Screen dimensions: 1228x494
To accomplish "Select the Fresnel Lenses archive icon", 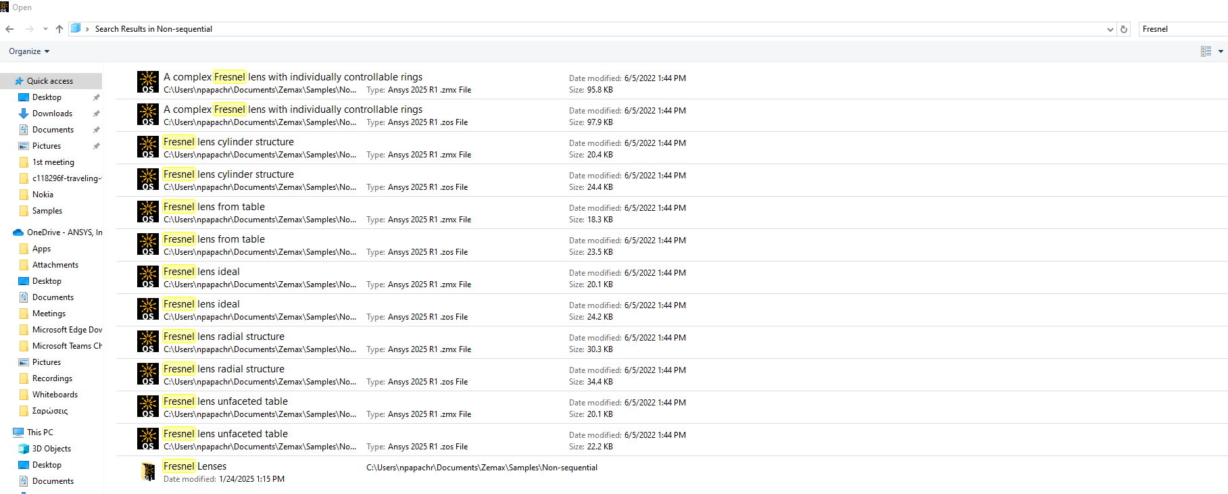I will (x=148, y=471).
